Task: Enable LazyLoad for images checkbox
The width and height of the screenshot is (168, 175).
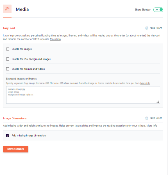Action: coord(8,49)
